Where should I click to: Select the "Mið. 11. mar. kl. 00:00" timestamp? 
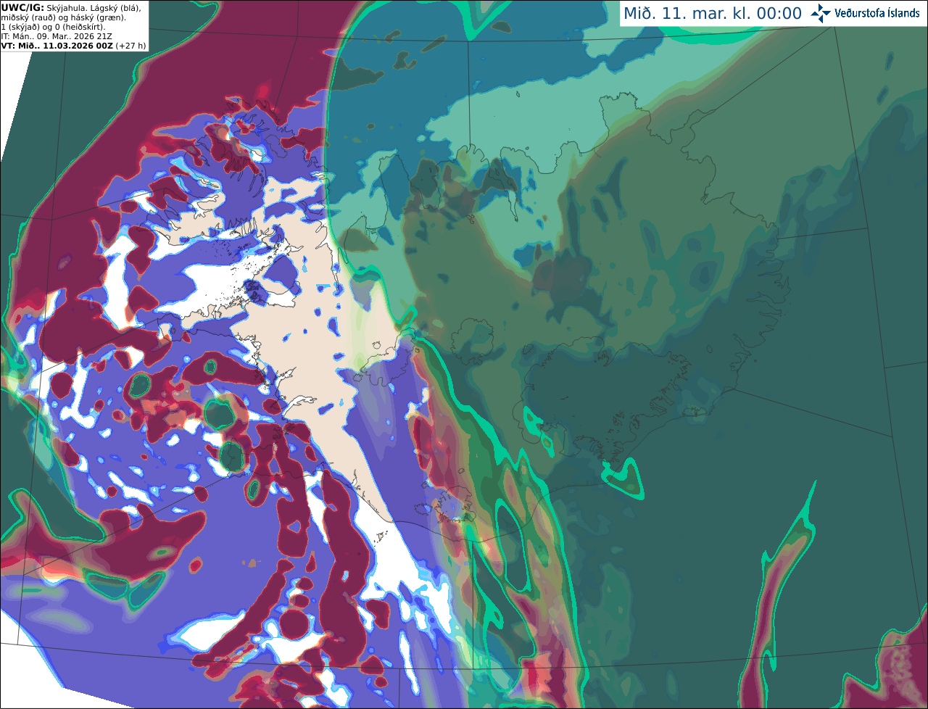click(x=713, y=14)
